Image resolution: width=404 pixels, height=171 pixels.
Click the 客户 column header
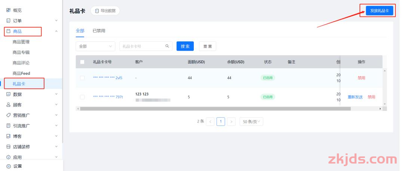(x=139, y=62)
